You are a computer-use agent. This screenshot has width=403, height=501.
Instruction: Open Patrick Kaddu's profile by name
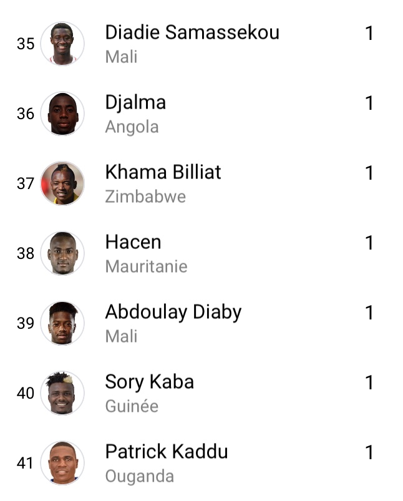click(x=167, y=452)
